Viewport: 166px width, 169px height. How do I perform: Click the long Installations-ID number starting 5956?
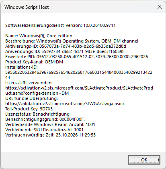click(x=79, y=75)
